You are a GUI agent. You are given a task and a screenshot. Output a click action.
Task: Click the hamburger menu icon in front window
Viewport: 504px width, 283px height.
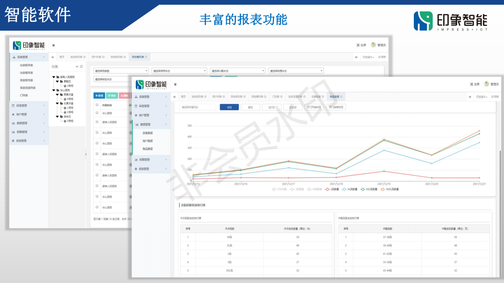coord(175,84)
